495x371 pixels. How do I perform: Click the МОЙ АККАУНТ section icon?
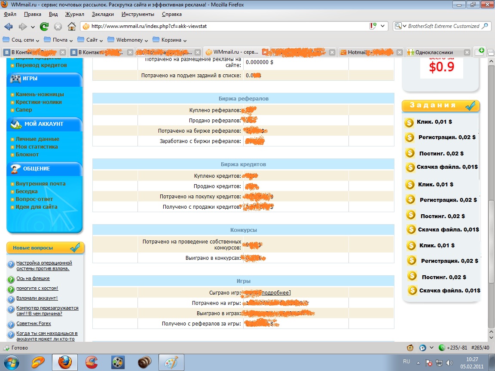click(x=16, y=124)
